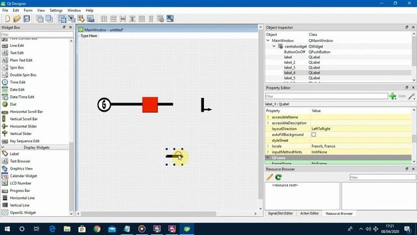417x235 pixels.
Task: Pick the Horizontal Slider widget
Action: pos(23,126)
